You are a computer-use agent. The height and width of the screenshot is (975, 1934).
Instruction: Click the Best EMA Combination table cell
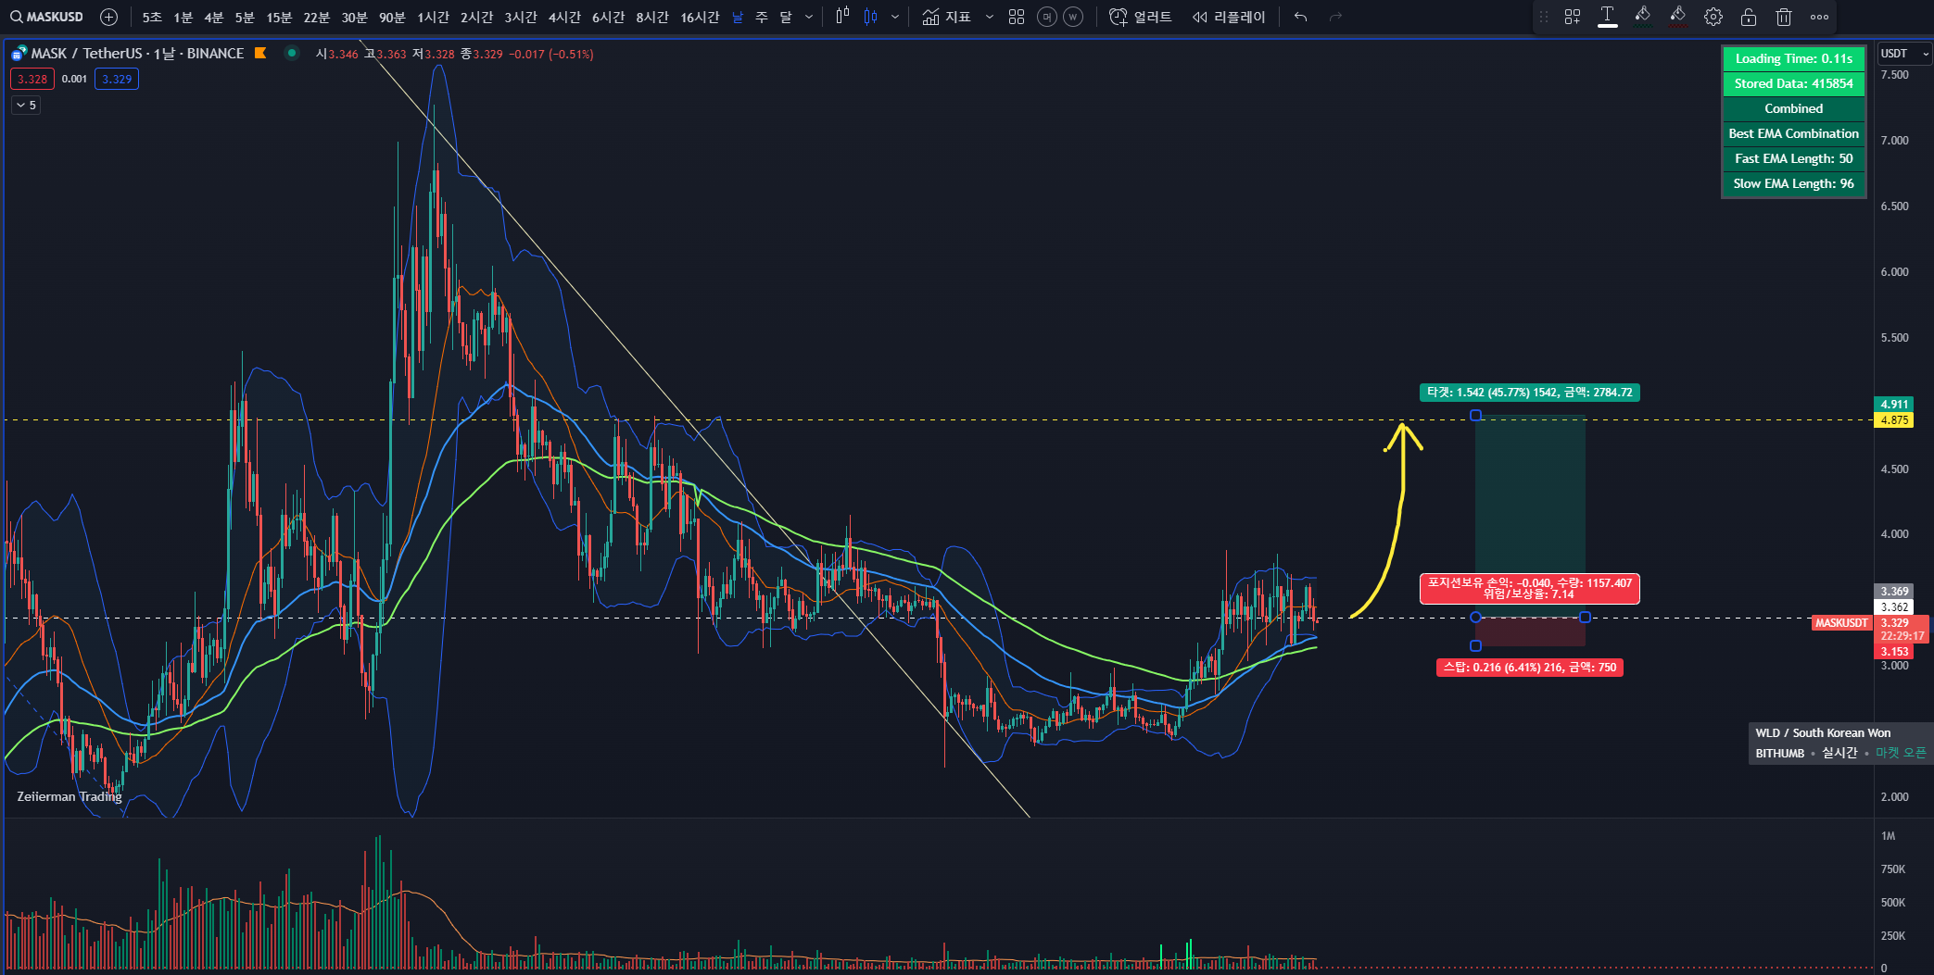tap(1793, 133)
